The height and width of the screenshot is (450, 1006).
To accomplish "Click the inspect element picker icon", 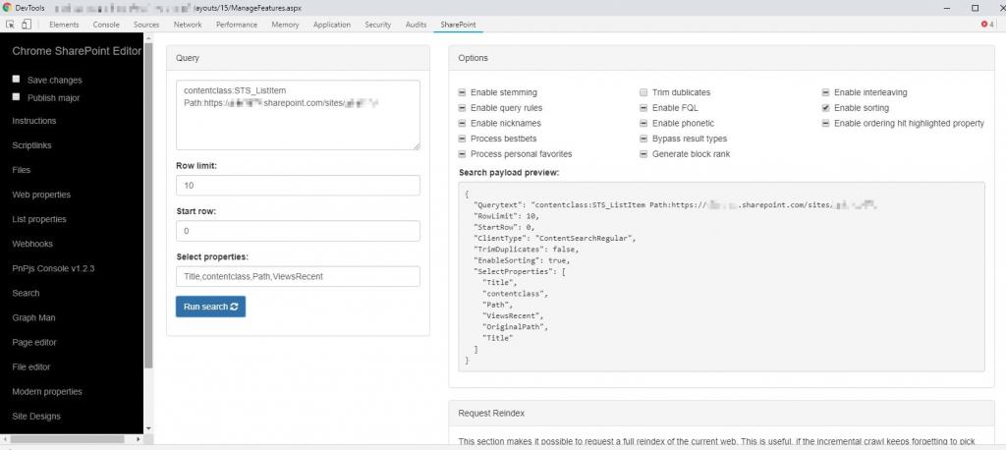I will tap(11, 25).
